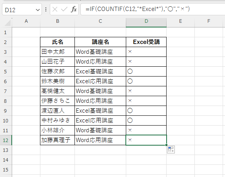
Task: Click the Cancel X icon in formula bar
Action: tap(55, 9)
